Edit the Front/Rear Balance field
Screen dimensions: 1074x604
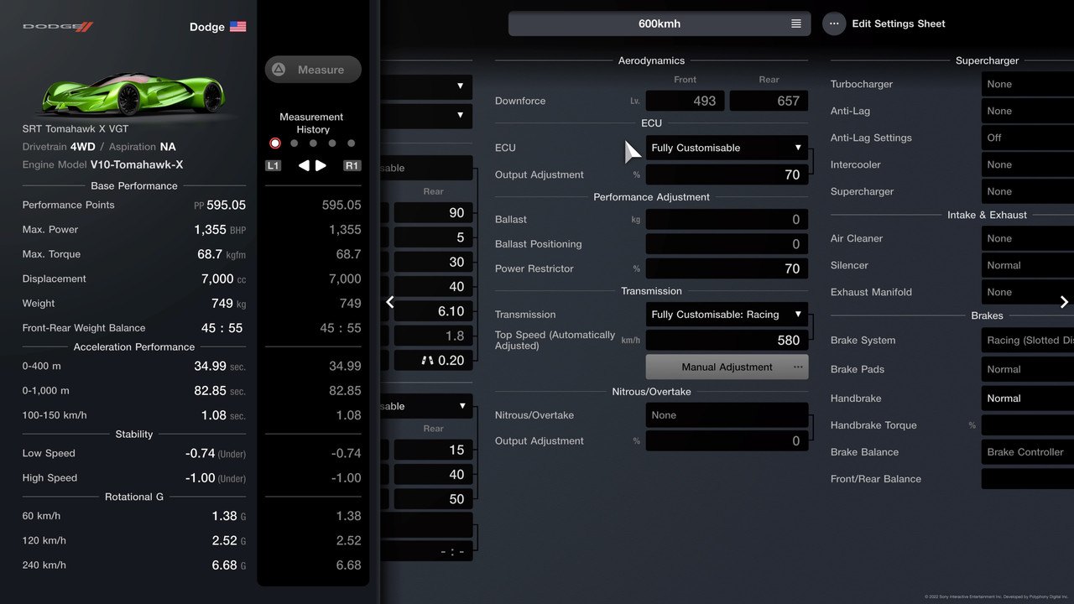(x=1028, y=479)
